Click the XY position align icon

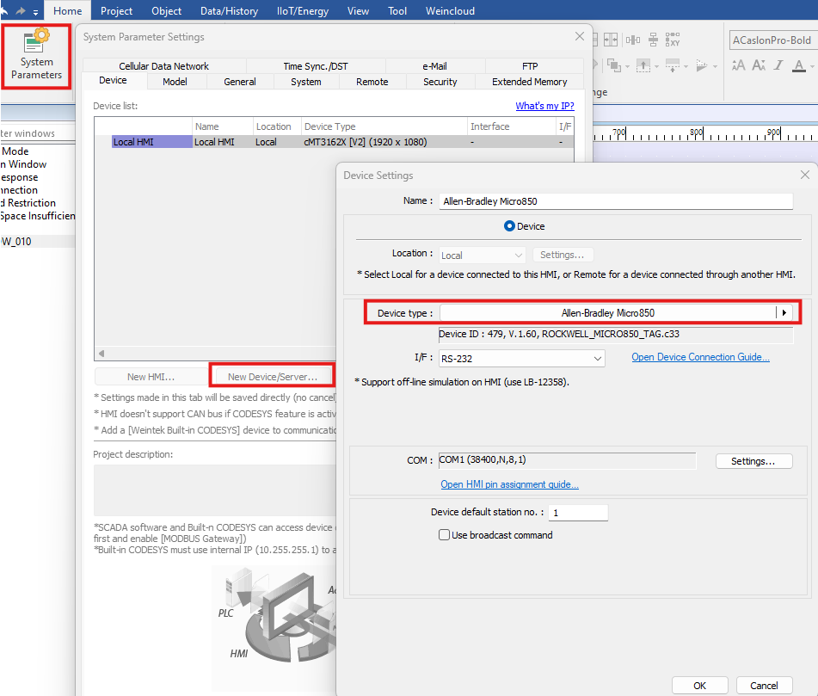point(673,40)
